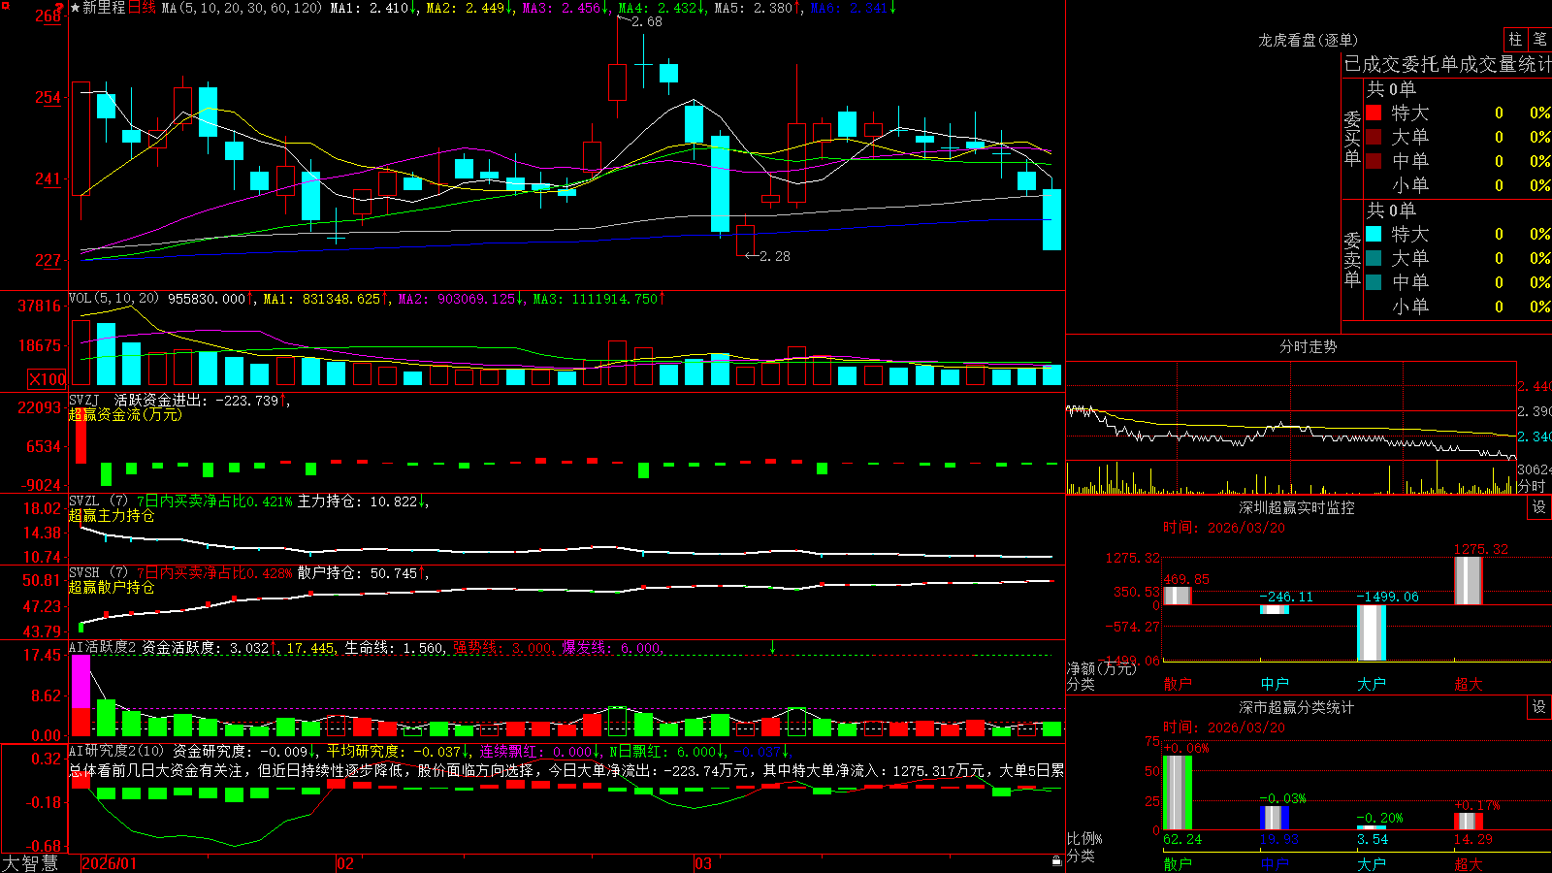
Task: Click 已成交委托单成交量统计 header
Action: (x=1447, y=64)
